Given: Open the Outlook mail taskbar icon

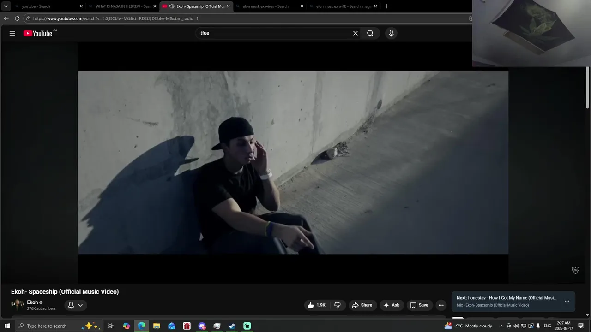Looking at the screenshot, I should 172,326.
